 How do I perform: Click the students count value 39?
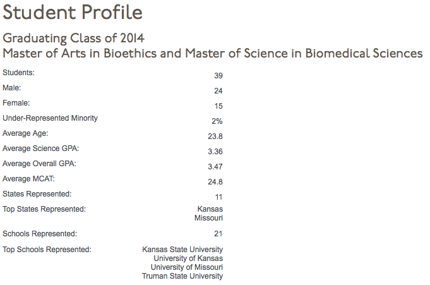[x=218, y=76]
